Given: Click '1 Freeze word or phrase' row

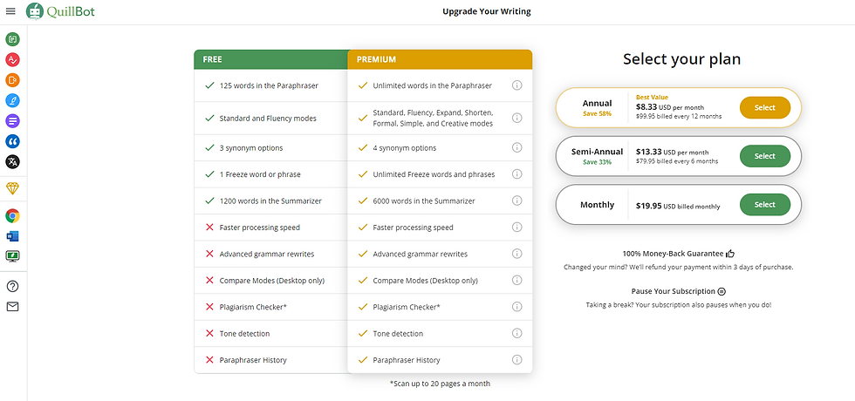Looking at the screenshot, I should click(271, 174).
